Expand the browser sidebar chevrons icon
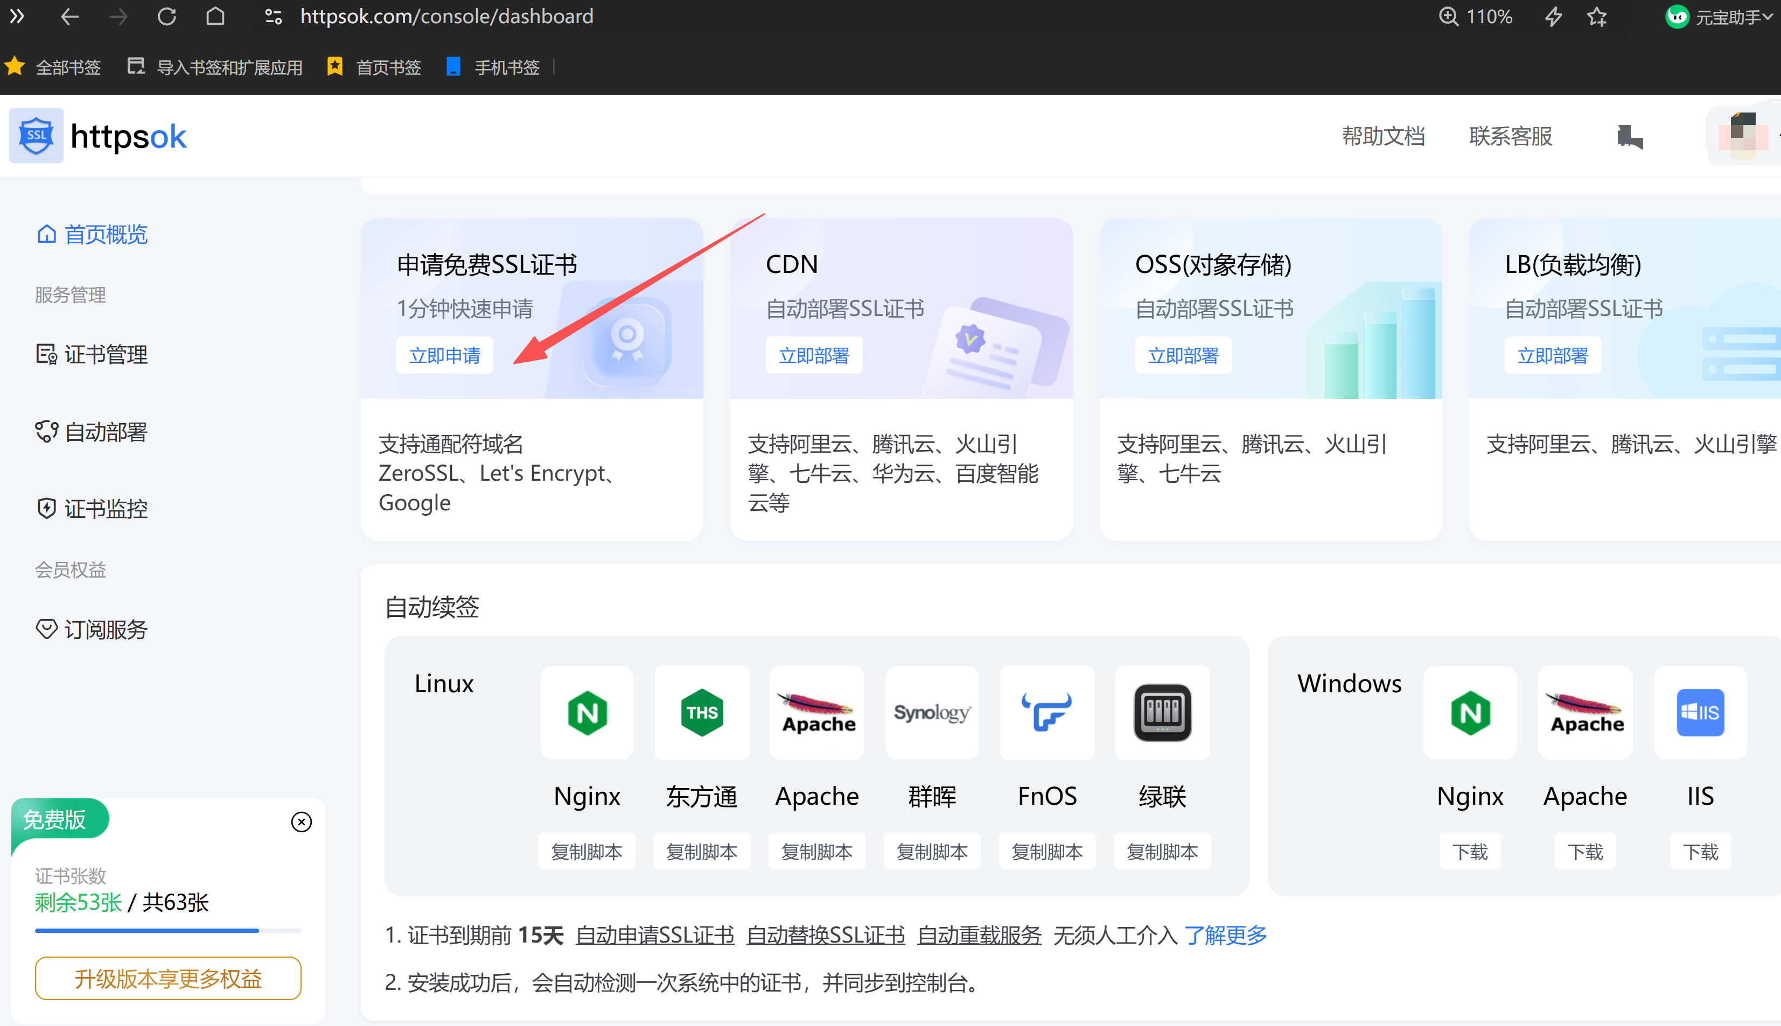The width and height of the screenshot is (1781, 1026). pos(17,16)
